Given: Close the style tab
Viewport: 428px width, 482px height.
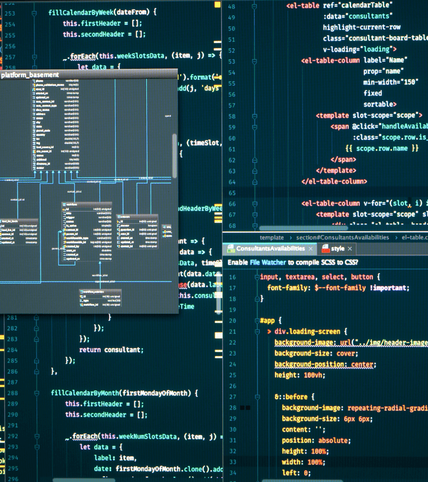Looking at the screenshot, I should [x=349, y=249].
